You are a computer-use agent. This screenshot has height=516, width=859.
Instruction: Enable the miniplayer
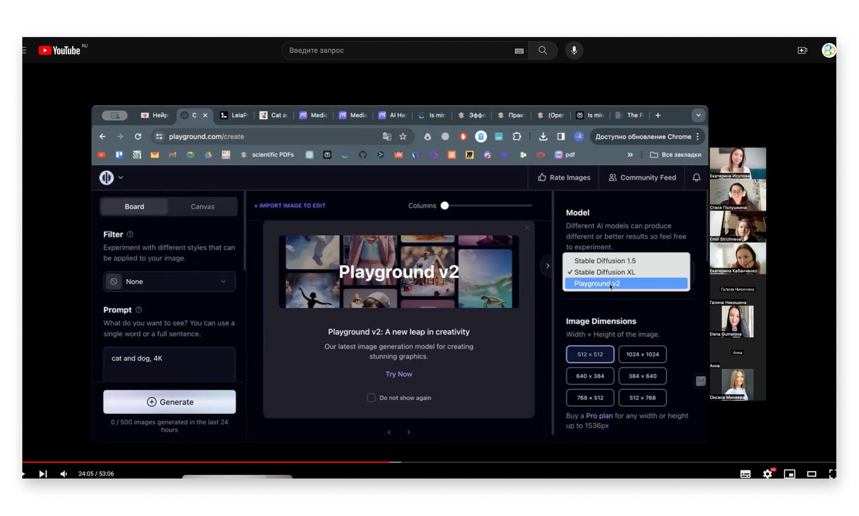(x=790, y=474)
